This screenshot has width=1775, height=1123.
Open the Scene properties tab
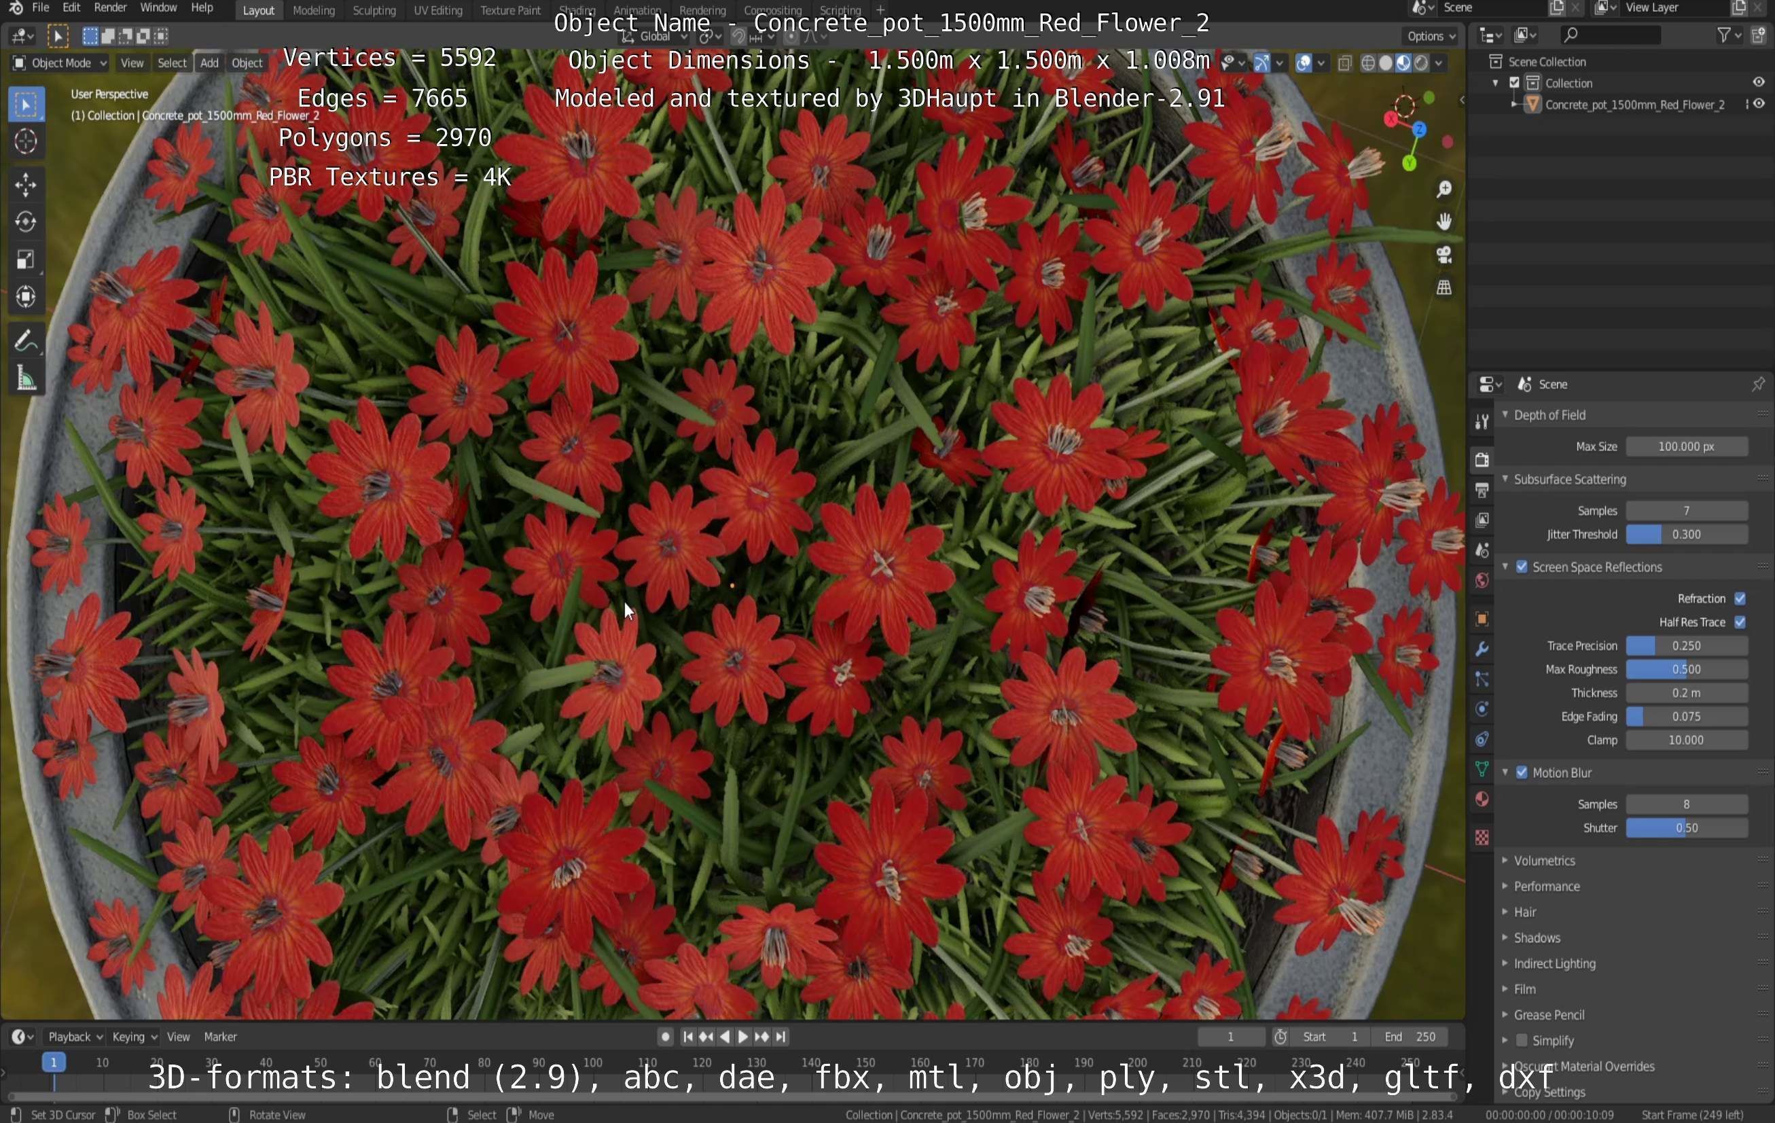point(1482,551)
